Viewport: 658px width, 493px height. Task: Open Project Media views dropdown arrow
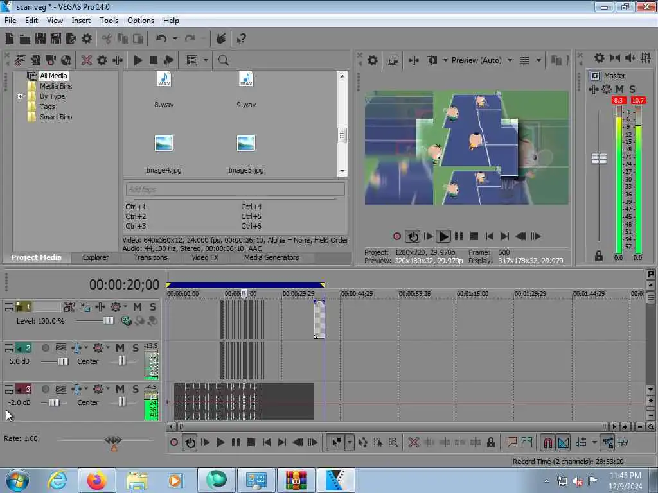click(206, 60)
